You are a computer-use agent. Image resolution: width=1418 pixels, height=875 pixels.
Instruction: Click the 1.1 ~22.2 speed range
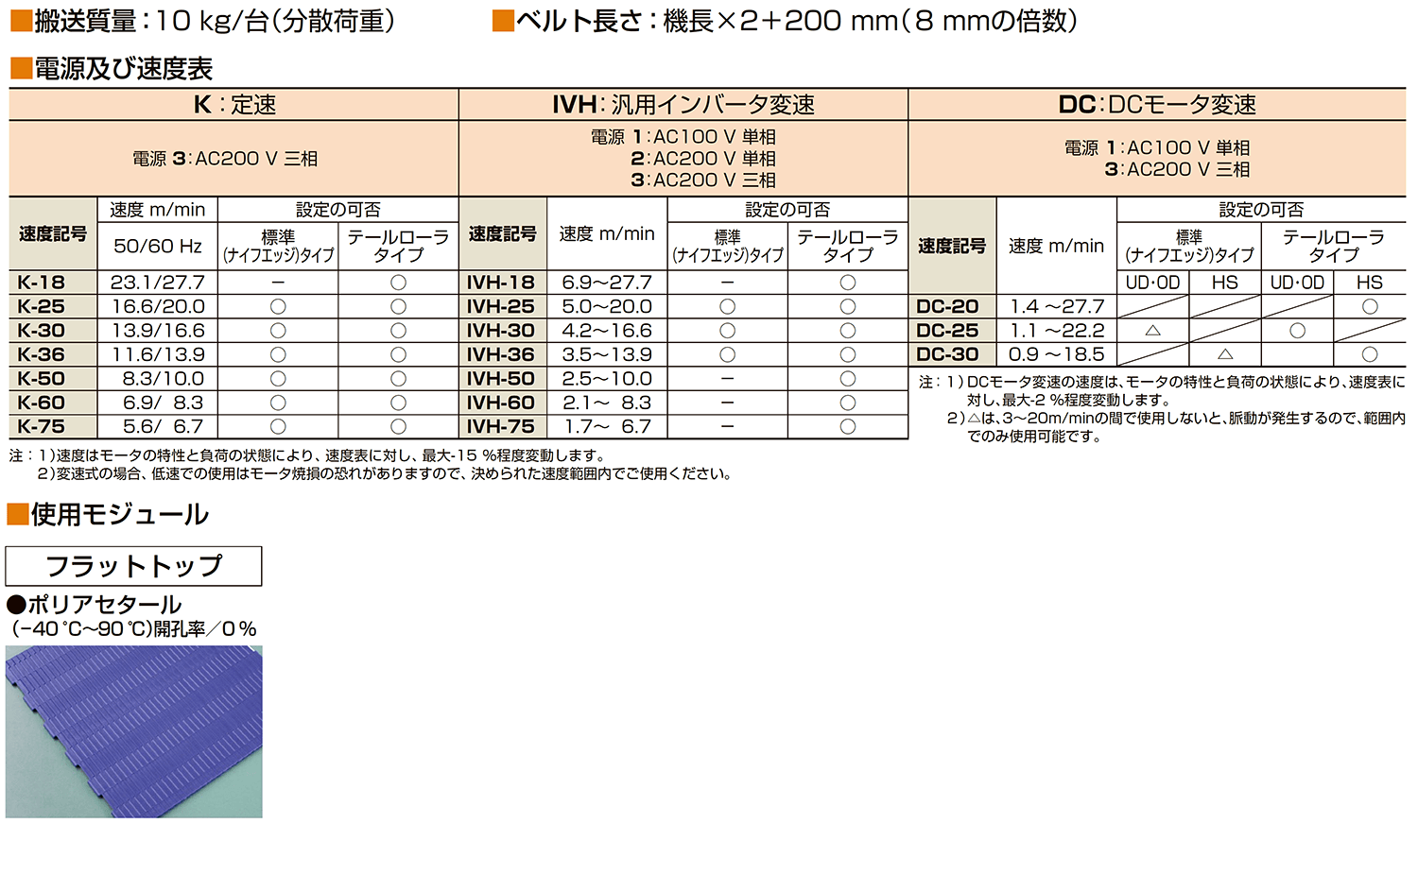pos(1057,331)
